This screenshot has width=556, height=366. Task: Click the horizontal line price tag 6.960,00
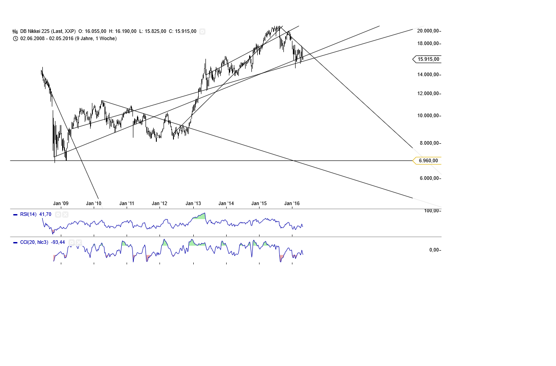(427, 160)
